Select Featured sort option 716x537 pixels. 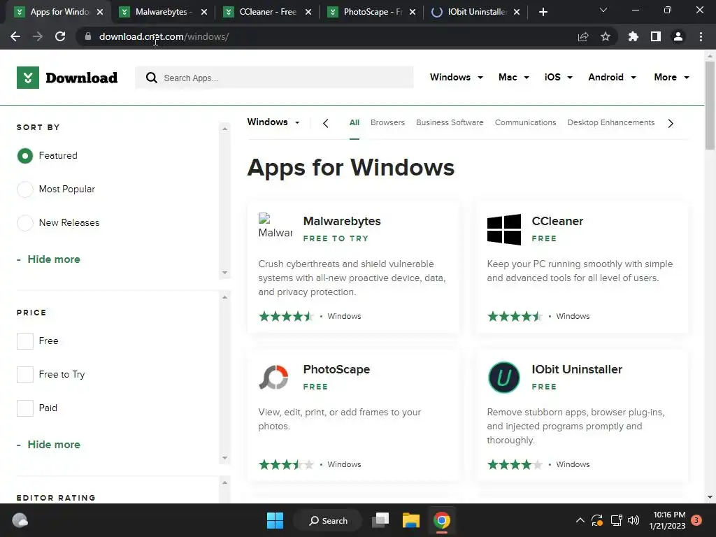(25, 156)
